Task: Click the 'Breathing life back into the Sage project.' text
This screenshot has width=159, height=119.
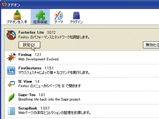Action: 49,99
